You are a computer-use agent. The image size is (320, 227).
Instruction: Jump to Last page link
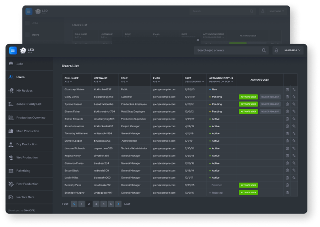(127, 204)
